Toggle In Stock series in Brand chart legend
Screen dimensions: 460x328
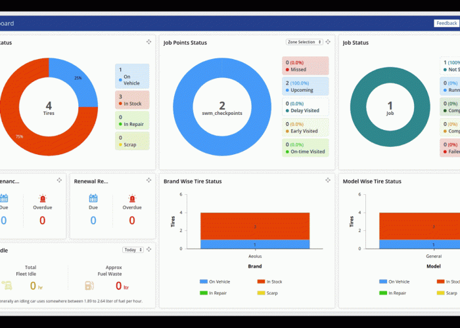(270, 281)
